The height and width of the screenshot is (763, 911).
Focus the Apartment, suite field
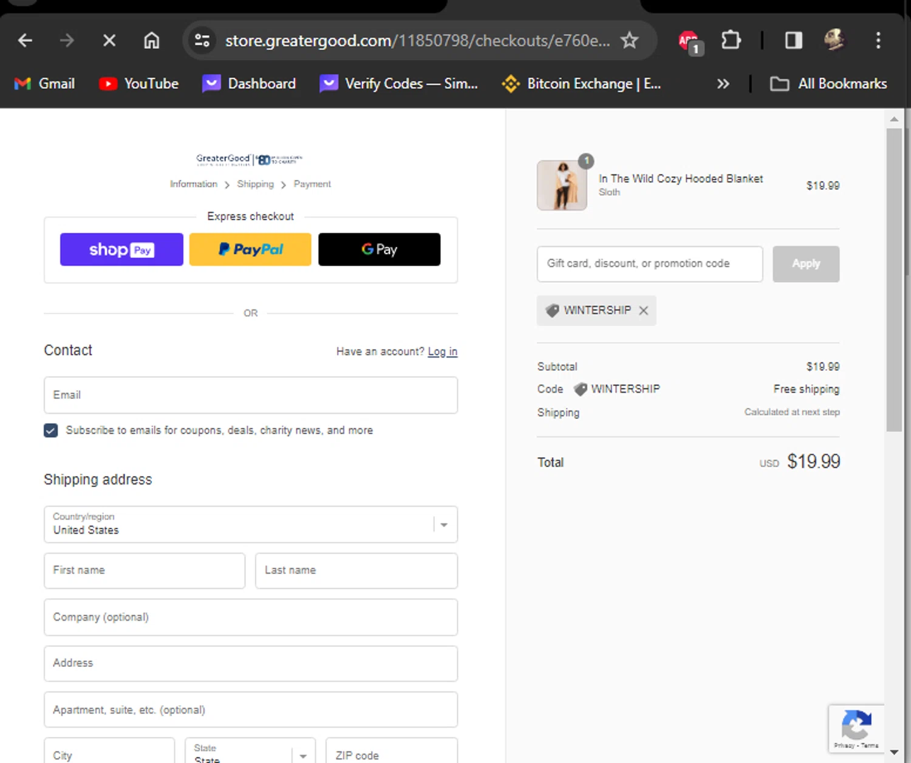[250, 709]
